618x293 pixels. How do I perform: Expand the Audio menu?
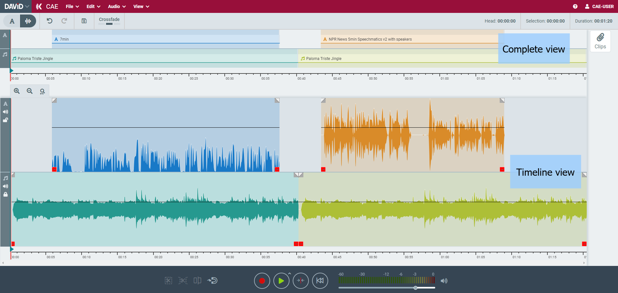pyautogui.click(x=116, y=6)
